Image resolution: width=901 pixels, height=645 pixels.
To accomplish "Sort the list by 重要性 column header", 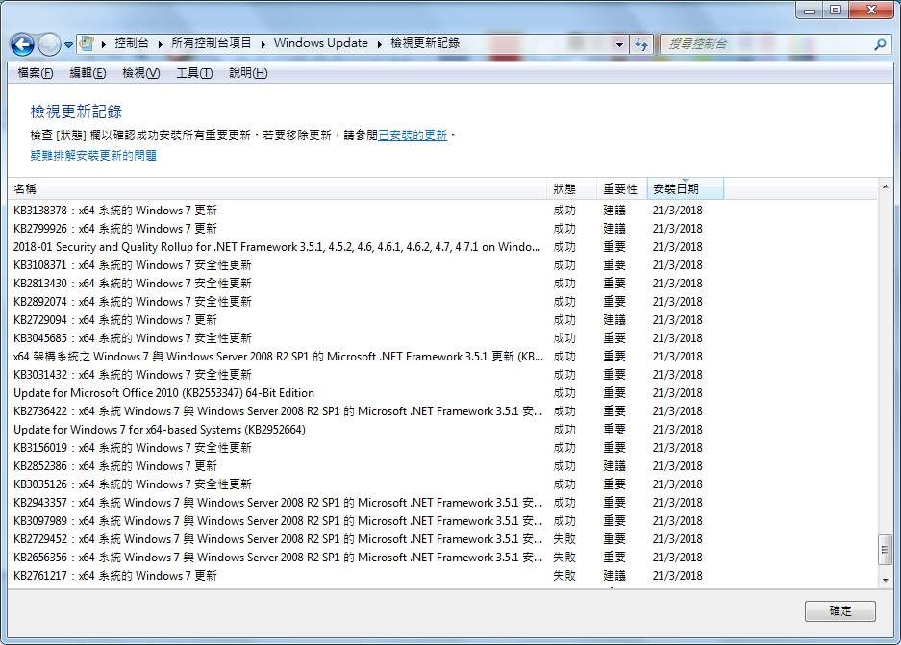I will [621, 189].
